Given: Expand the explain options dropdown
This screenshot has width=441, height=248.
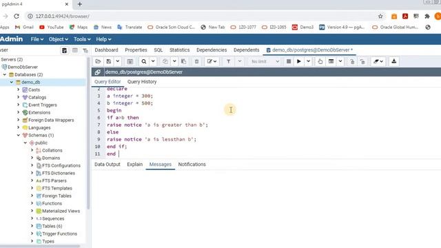Looking at the screenshot, I should pos(340,61).
